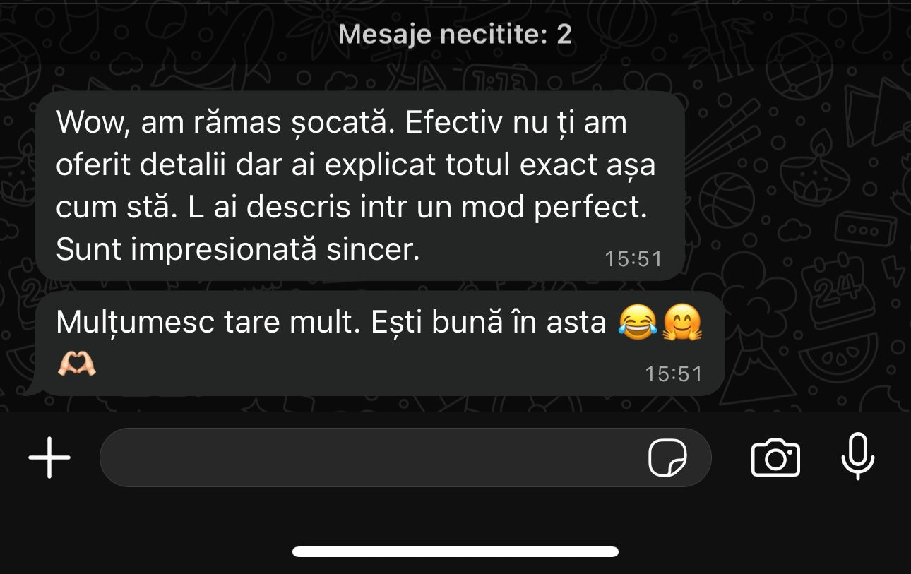Tap the 'Mesaje necitite: 2' banner
Viewport: 911px width, 574px height.
(455, 34)
